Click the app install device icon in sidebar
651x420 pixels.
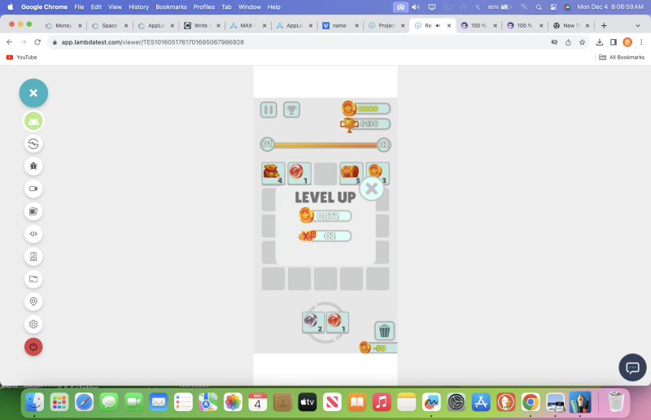33,257
